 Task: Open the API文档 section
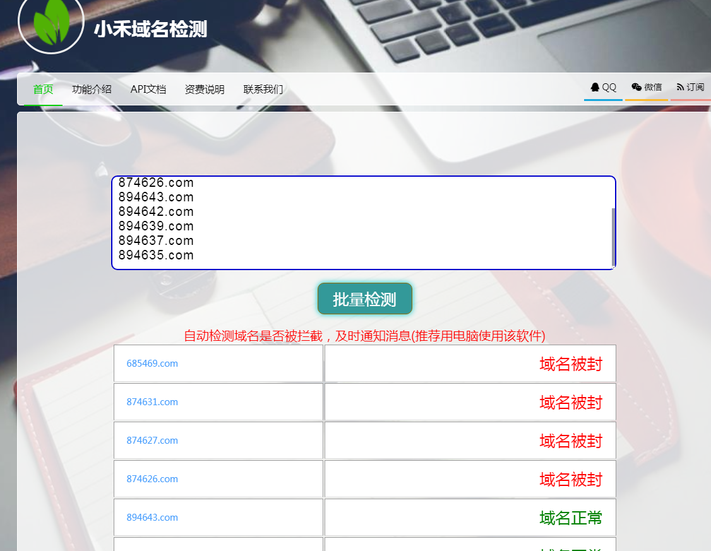click(x=148, y=89)
